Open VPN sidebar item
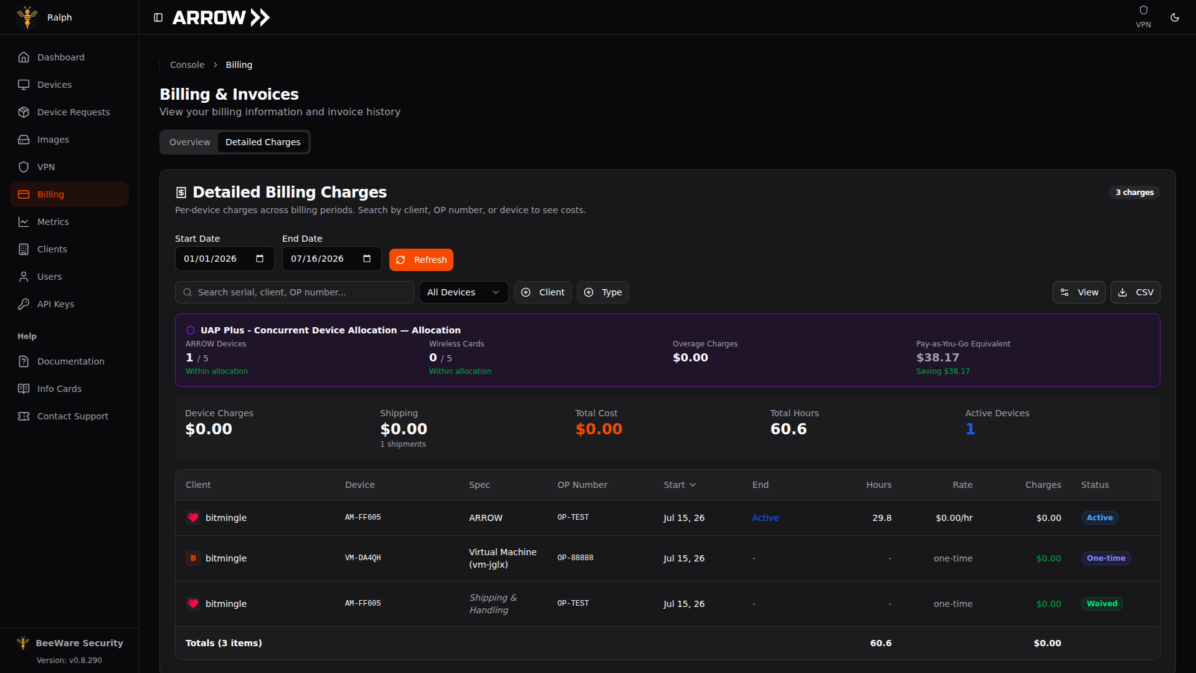 [x=69, y=167]
